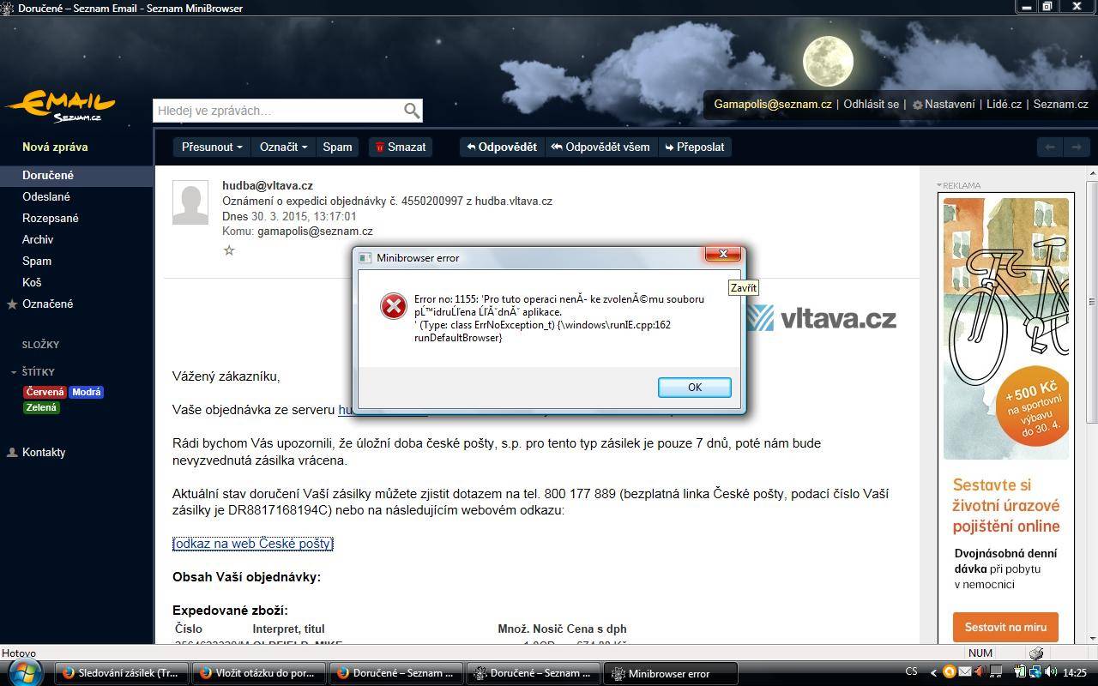Click the Sestavit na míru ad button
Screen dimensions: 1098x686
[x=1005, y=627]
